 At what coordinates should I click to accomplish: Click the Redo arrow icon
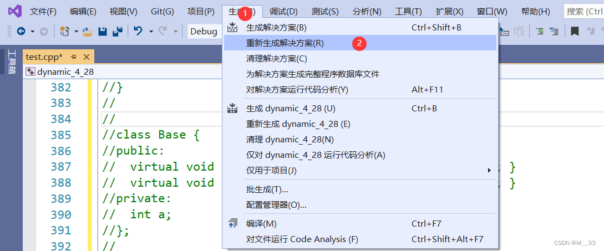(x=163, y=31)
